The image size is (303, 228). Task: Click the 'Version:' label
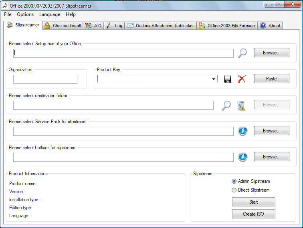[x=17, y=192]
